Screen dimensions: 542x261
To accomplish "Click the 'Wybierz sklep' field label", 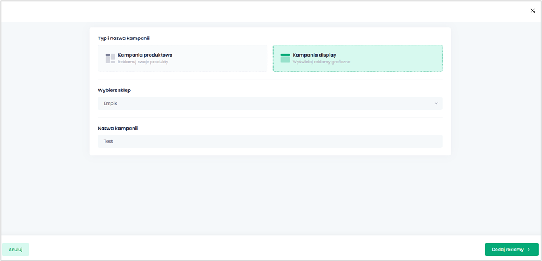I will 114,90.
